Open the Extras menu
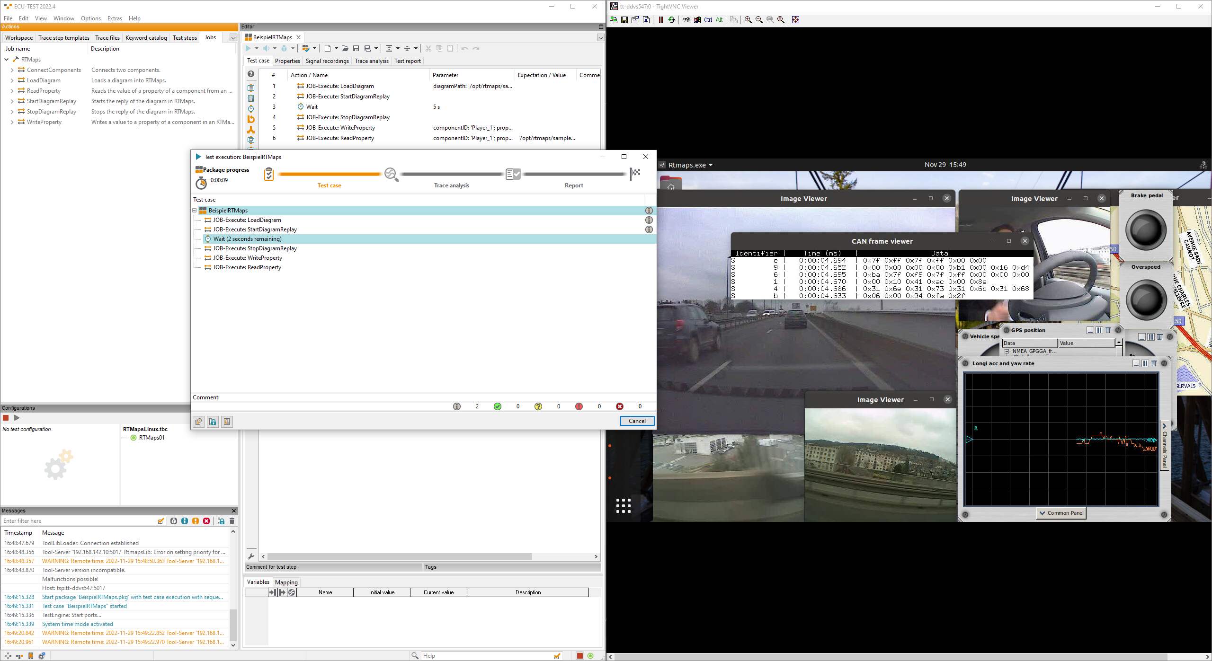Image resolution: width=1212 pixels, height=661 pixels. [115, 18]
